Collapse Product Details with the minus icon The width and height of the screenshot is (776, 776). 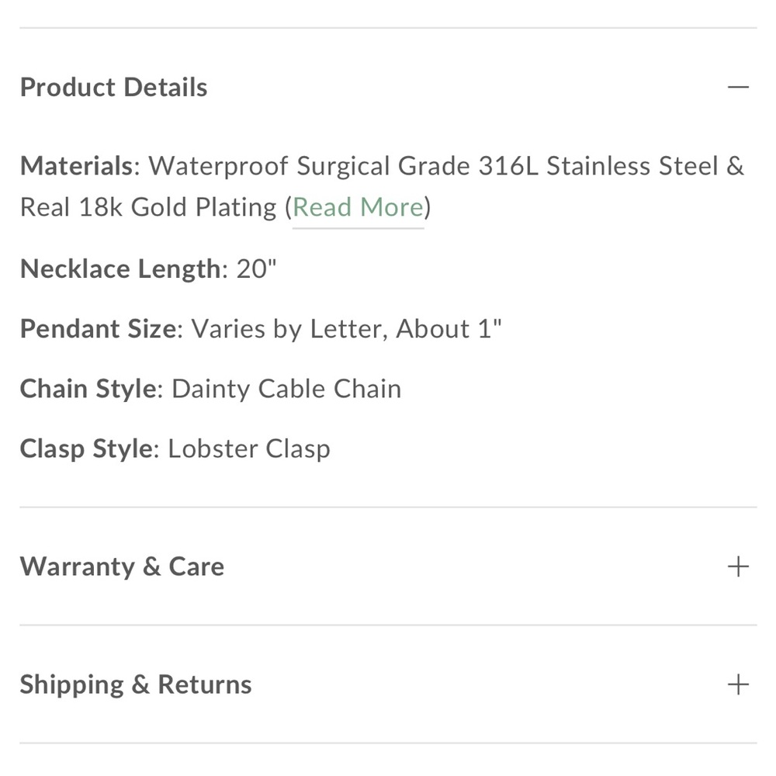[x=738, y=87]
